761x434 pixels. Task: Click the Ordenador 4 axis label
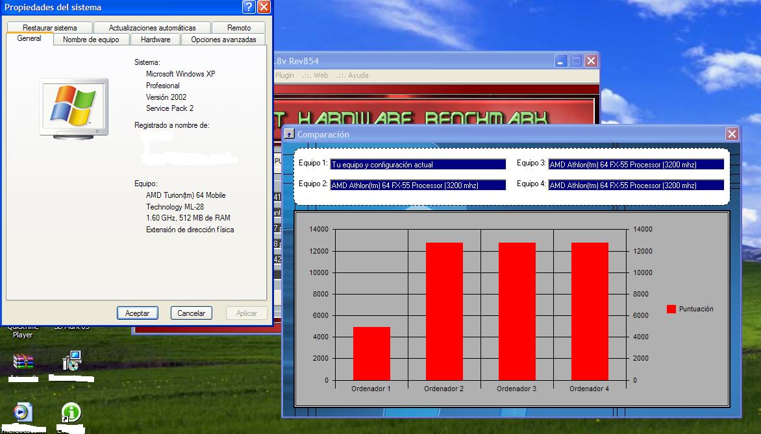click(589, 389)
